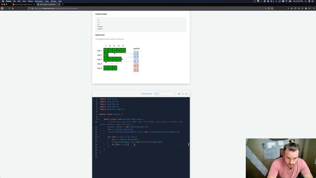Screen dimensions: 316x178
Task: Click the last red query box in diagram
Action: tap(136, 70)
